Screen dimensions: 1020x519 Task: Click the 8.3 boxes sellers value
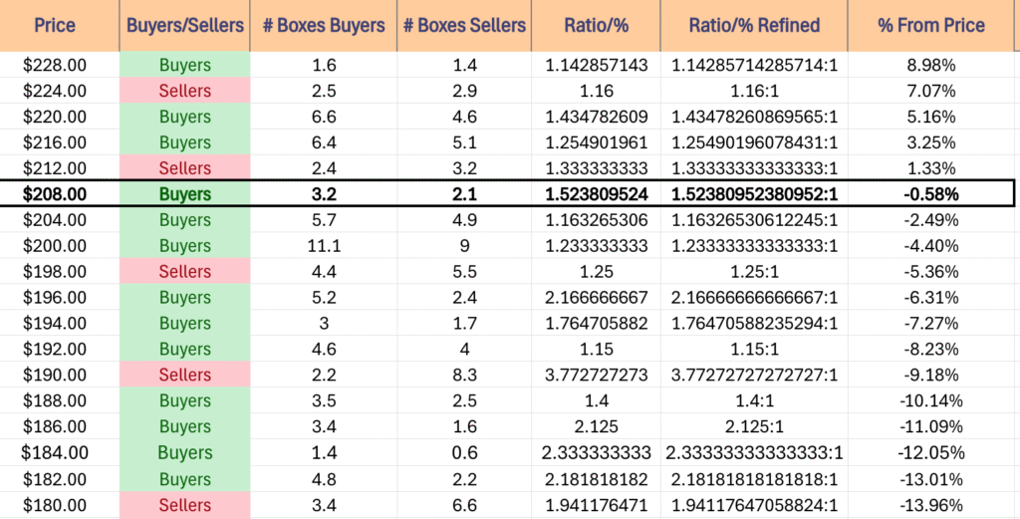click(x=464, y=375)
